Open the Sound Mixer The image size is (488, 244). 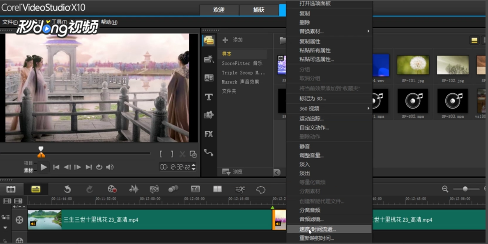(x=134, y=189)
